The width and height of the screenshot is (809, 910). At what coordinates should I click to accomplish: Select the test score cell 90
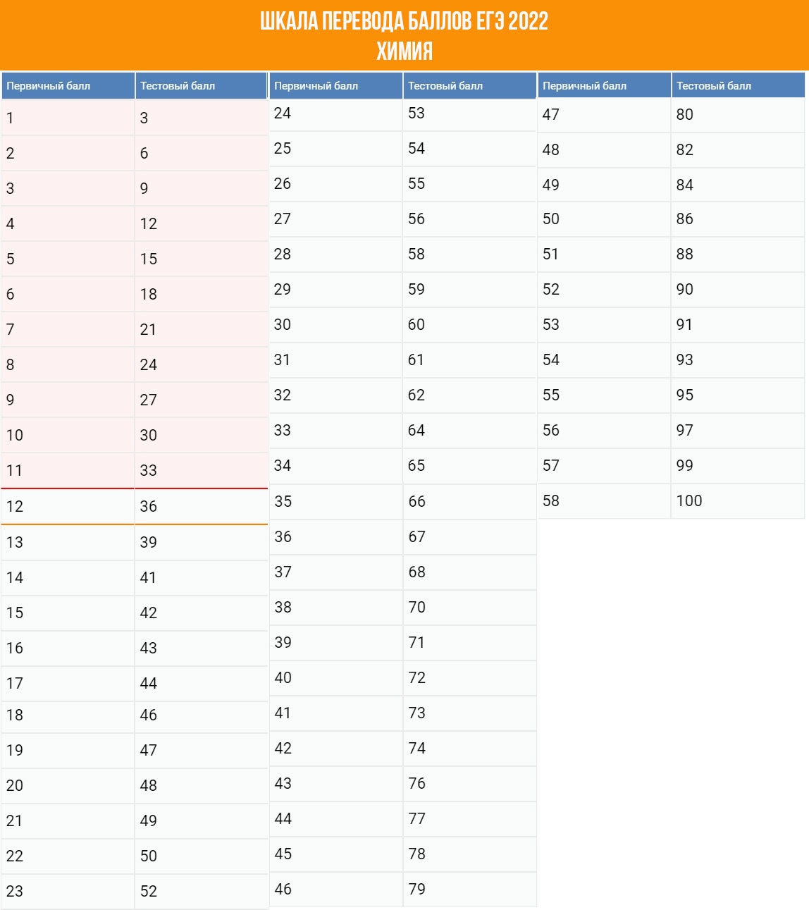(738, 290)
